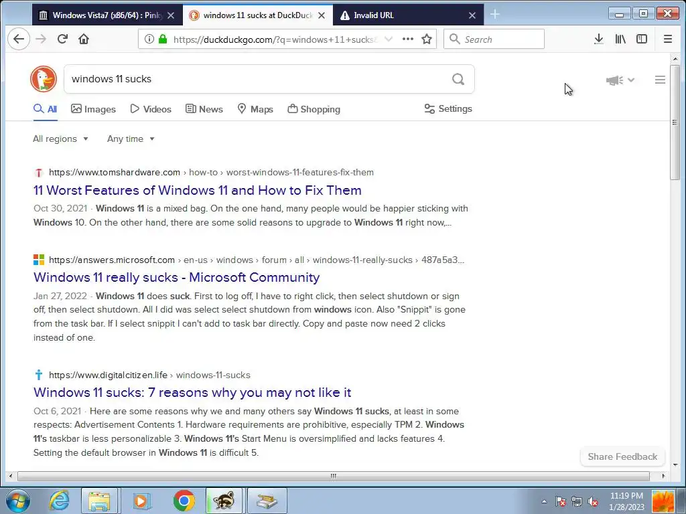Viewport: 686px width, 514px height.
Task: Close the DuckDuckGo search tab
Action: [x=322, y=15]
